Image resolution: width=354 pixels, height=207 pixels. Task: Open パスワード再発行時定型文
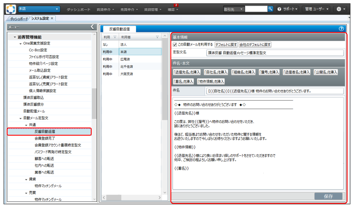pos(53,152)
